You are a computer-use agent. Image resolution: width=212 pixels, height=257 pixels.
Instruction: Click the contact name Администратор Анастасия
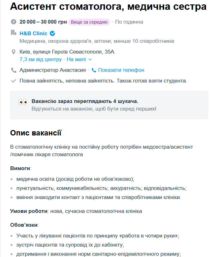pyautogui.click(x=53, y=70)
